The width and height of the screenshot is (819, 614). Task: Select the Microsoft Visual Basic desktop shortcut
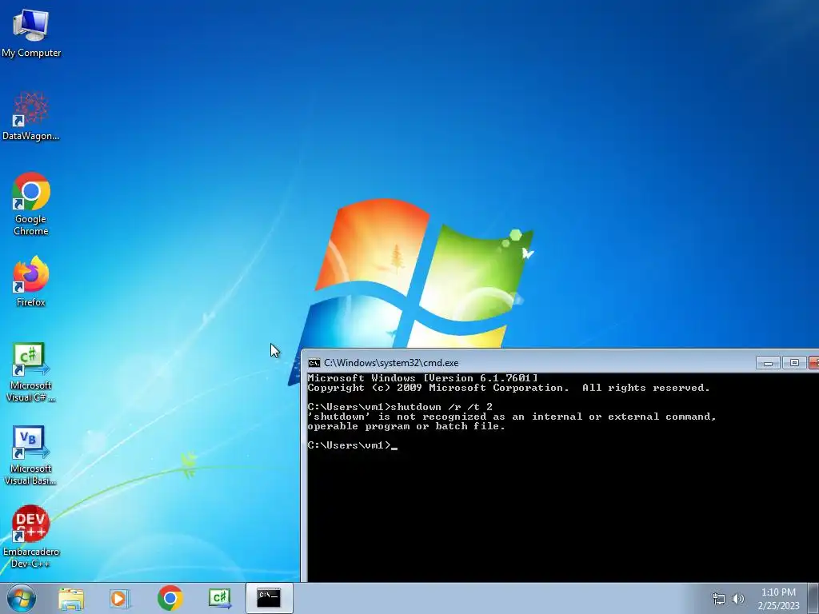[x=31, y=455]
